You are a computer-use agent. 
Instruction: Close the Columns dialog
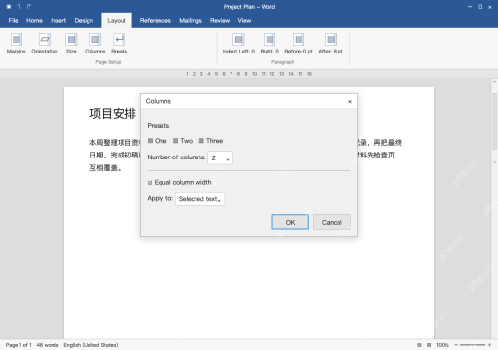(x=350, y=102)
